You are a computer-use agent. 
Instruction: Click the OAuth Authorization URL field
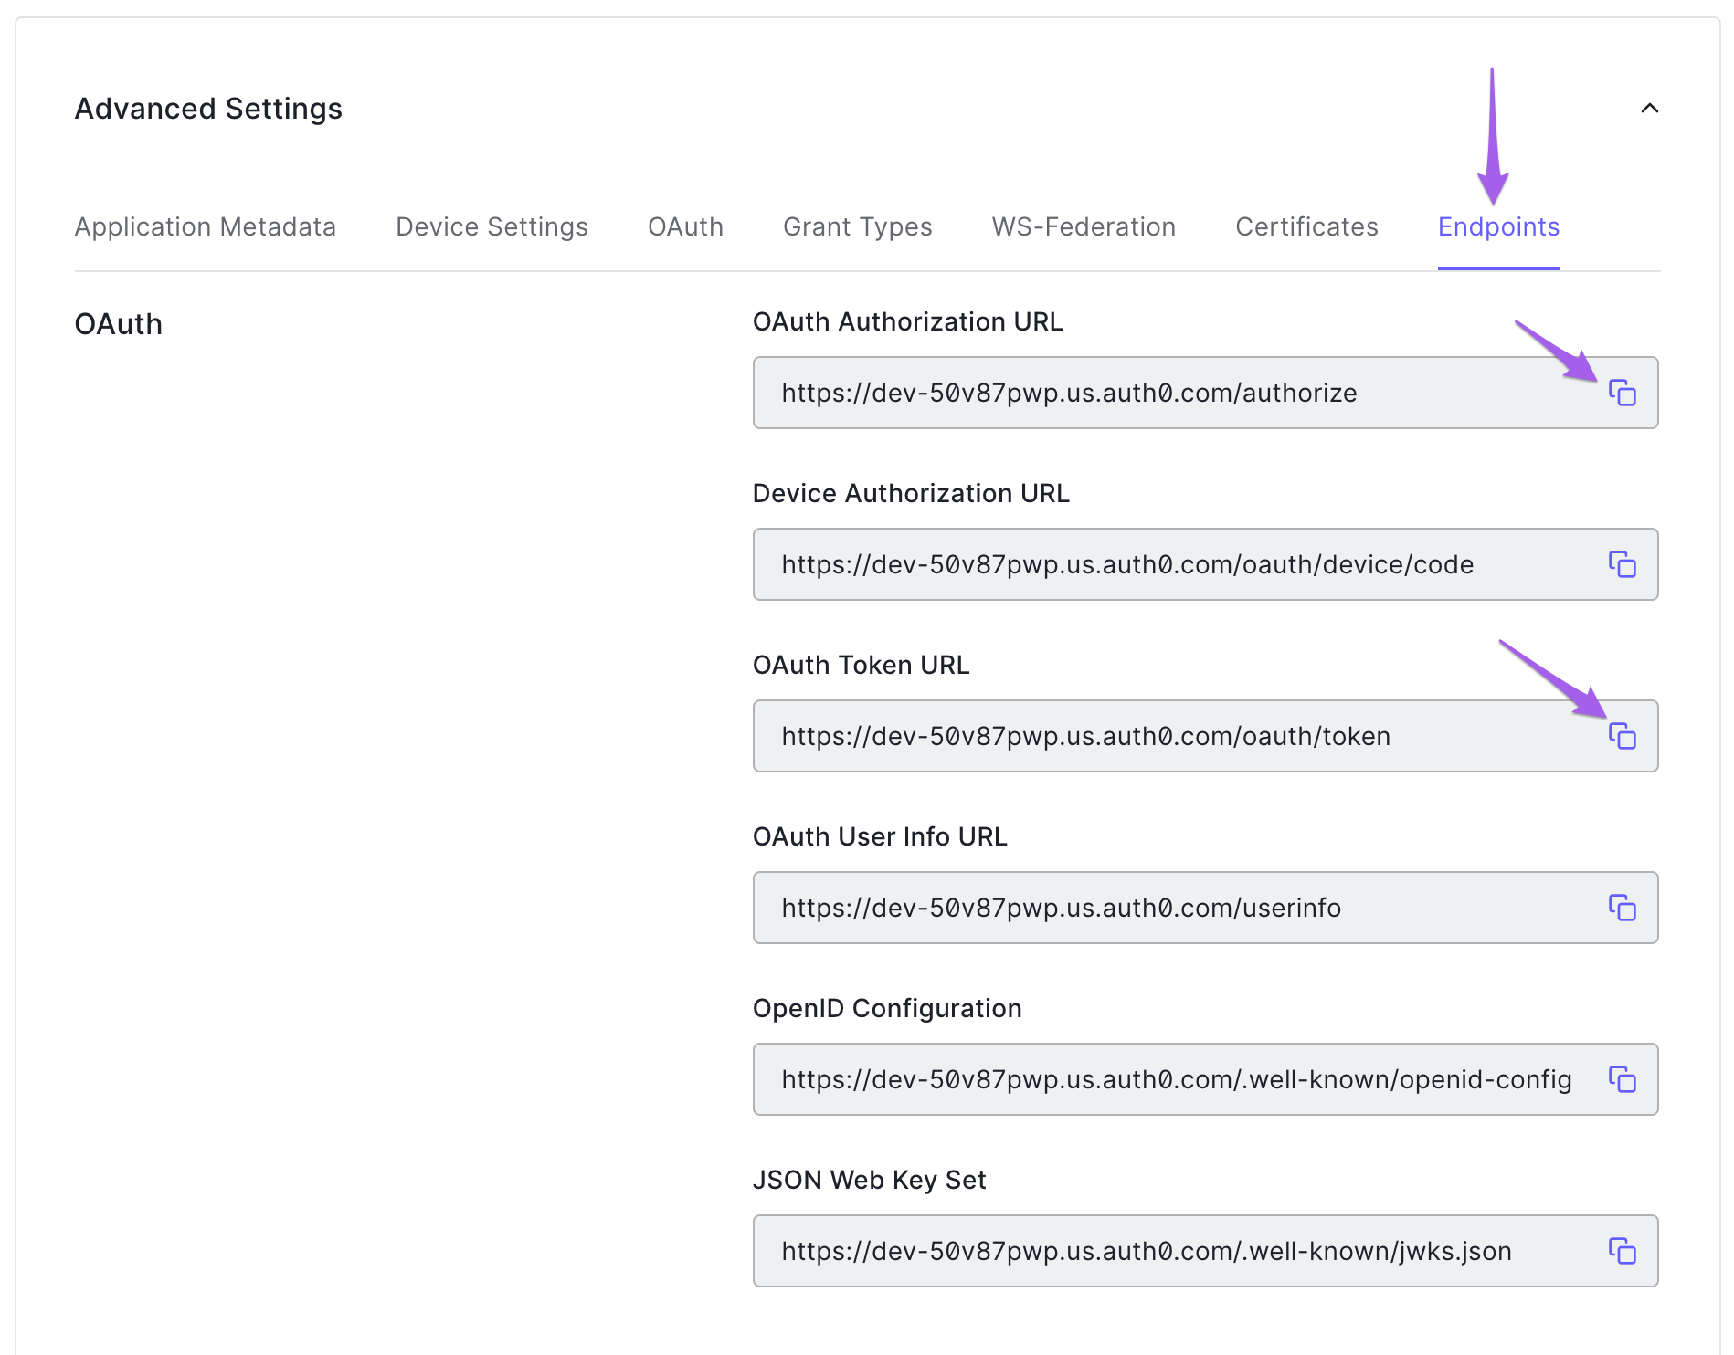[1205, 393]
